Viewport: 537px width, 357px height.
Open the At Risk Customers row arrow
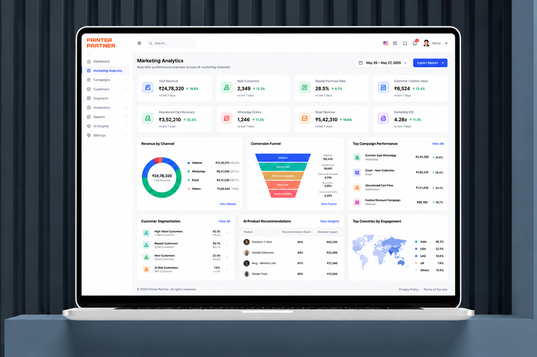point(227,269)
